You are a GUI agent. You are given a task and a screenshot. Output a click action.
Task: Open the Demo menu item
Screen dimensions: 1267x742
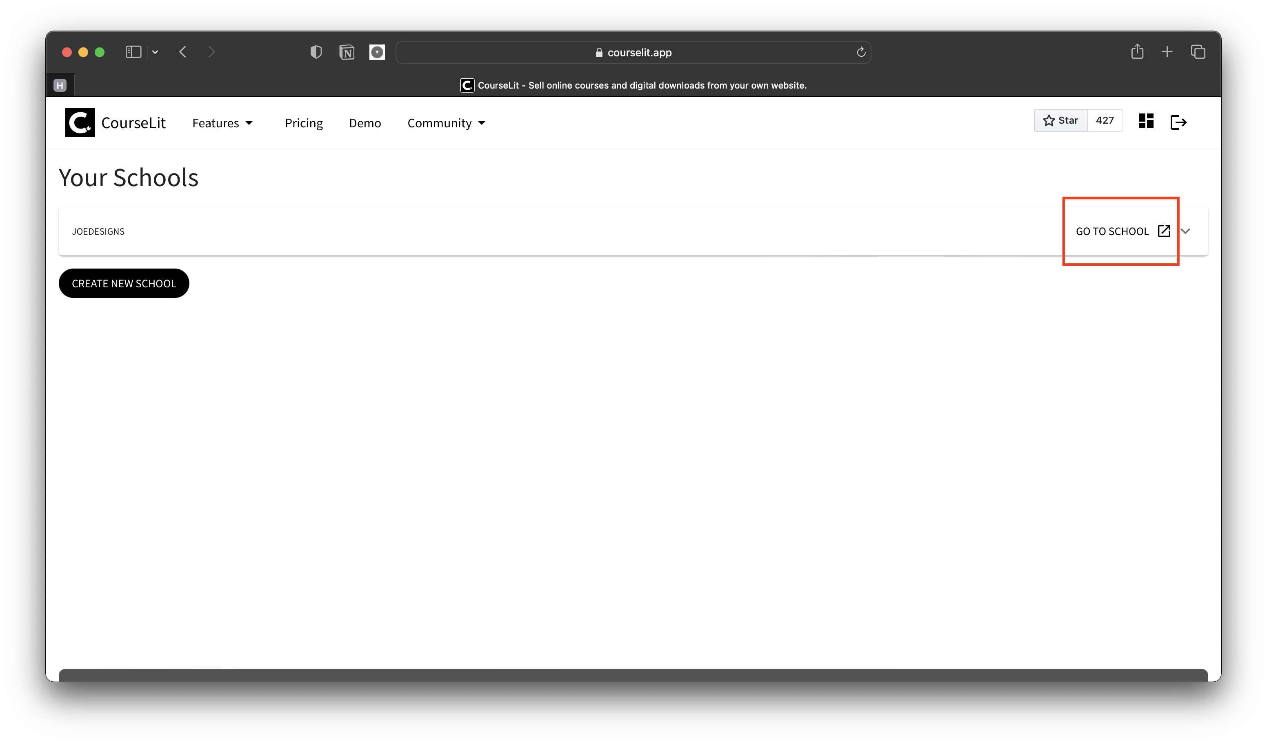(x=365, y=123)
